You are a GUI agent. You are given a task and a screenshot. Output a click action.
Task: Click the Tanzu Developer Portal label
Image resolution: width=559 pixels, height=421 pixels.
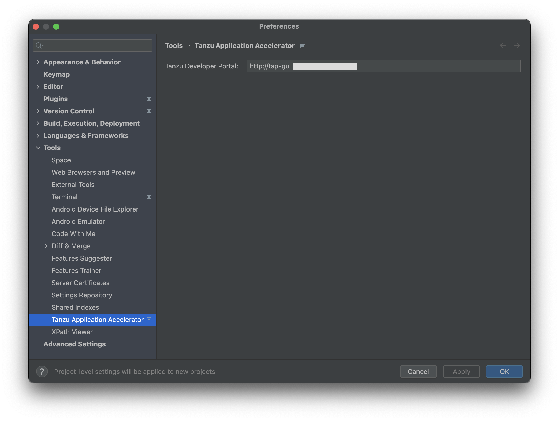pos(202,66)
